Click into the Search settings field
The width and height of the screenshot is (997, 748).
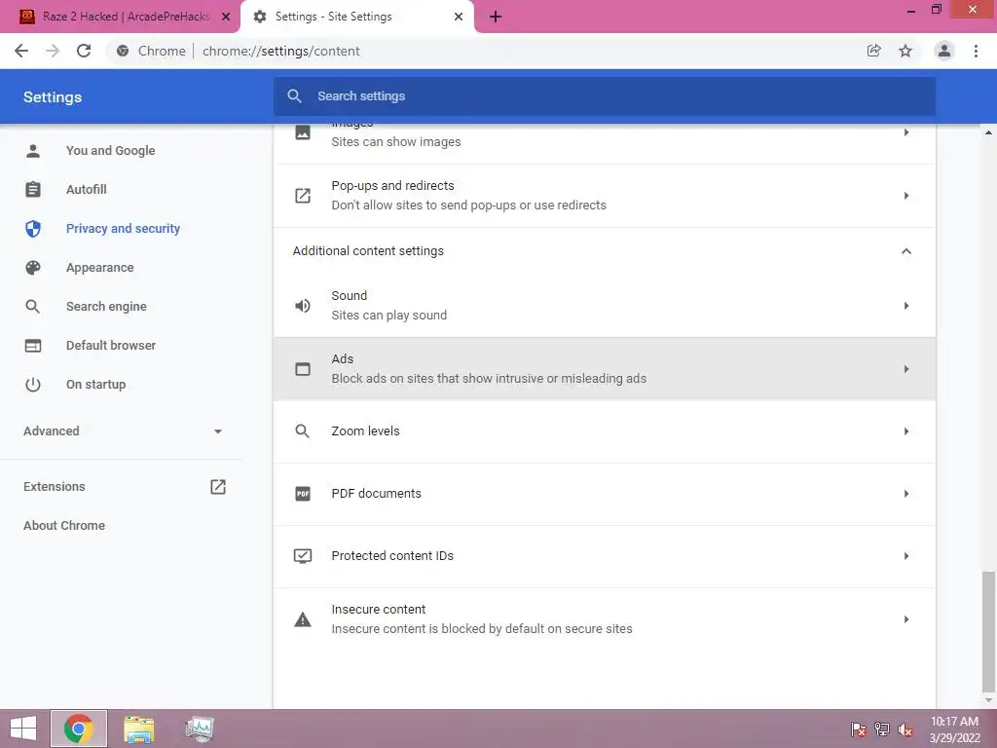point(604,96)
